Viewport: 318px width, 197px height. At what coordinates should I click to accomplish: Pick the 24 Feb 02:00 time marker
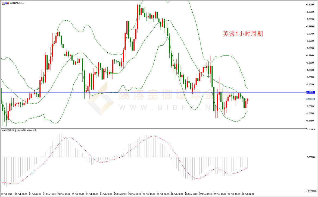[78, 194]
